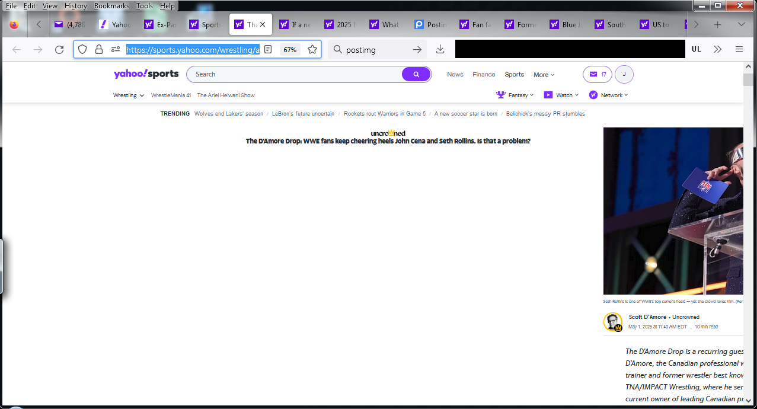Switch to the Postin tab
757x409 pixels.
(x=430, y=25)
